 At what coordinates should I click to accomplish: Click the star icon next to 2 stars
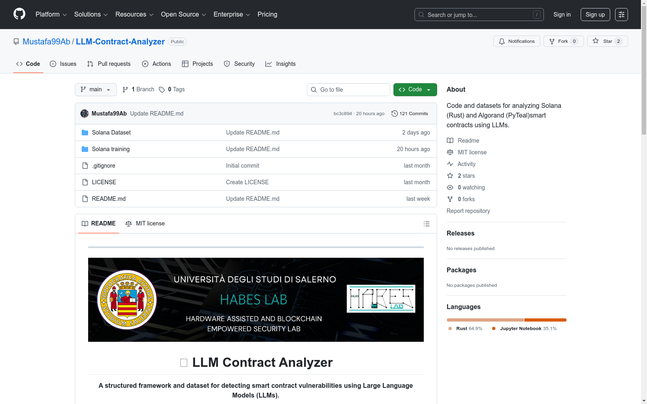point(450,176)
